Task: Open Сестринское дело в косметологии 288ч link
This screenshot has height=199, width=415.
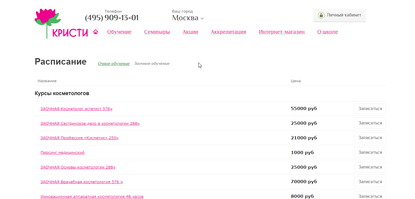Action: pyautogui.click(x=90, y=124)
